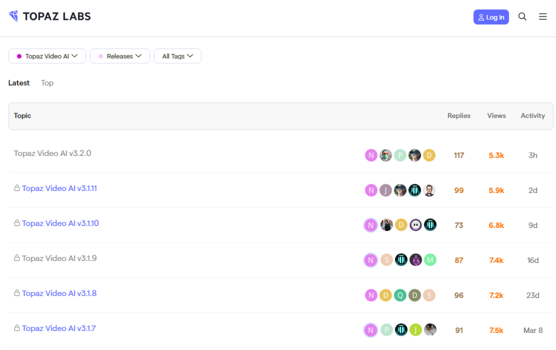Image resolution: width=556 pixels, height=350 pixels.
Task: Click 99 replies count for v3.1.11
Action: (x=459, y=190)
